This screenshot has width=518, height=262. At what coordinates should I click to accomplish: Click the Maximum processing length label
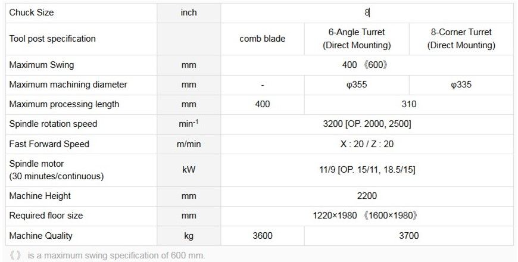pos(64,104)
